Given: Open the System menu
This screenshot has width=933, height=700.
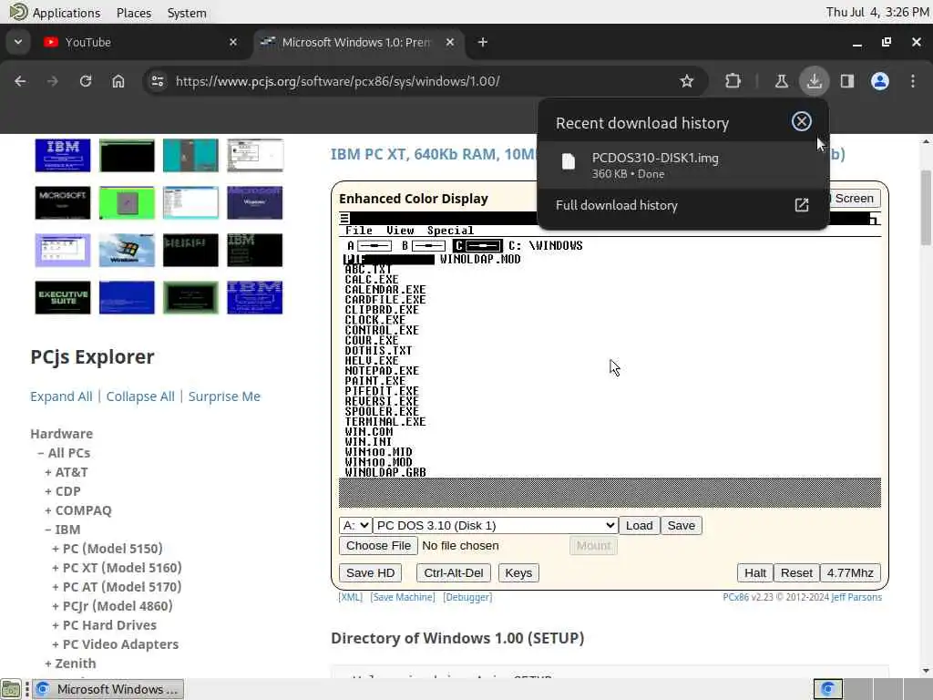Looking at the screenshot, I should pos(187,13).
